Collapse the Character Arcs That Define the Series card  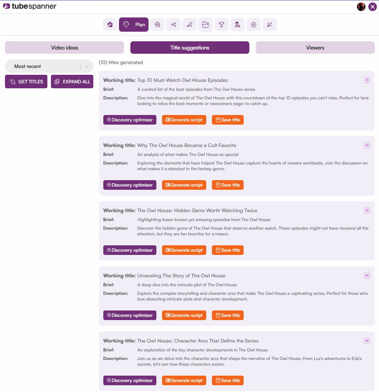(367, 341)
